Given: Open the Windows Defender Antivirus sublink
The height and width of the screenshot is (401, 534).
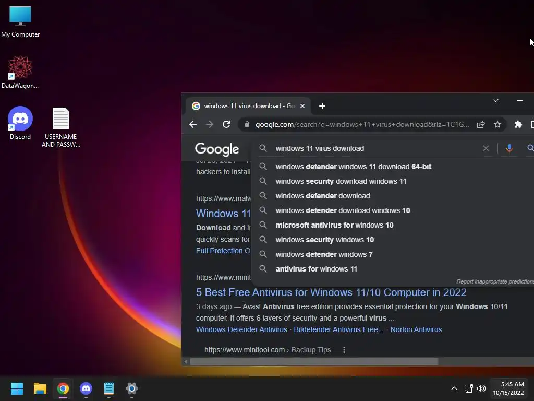Looking at the screenshot, I should click(241, 330).
